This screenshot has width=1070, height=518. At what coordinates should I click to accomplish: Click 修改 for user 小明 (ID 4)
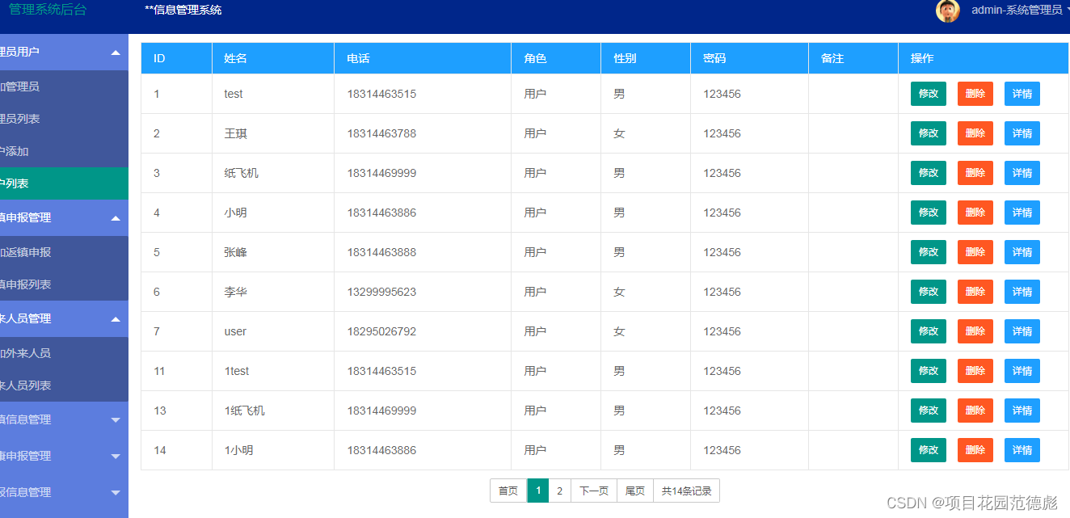(929, 213)
